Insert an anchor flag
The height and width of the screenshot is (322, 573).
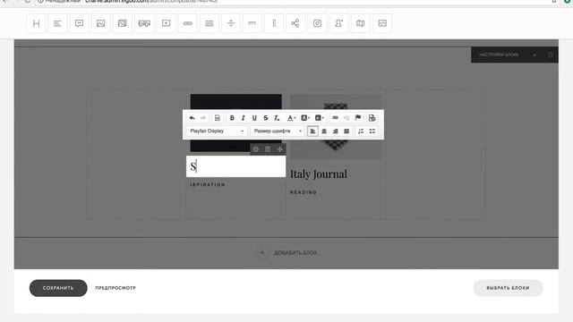(358, 118)
